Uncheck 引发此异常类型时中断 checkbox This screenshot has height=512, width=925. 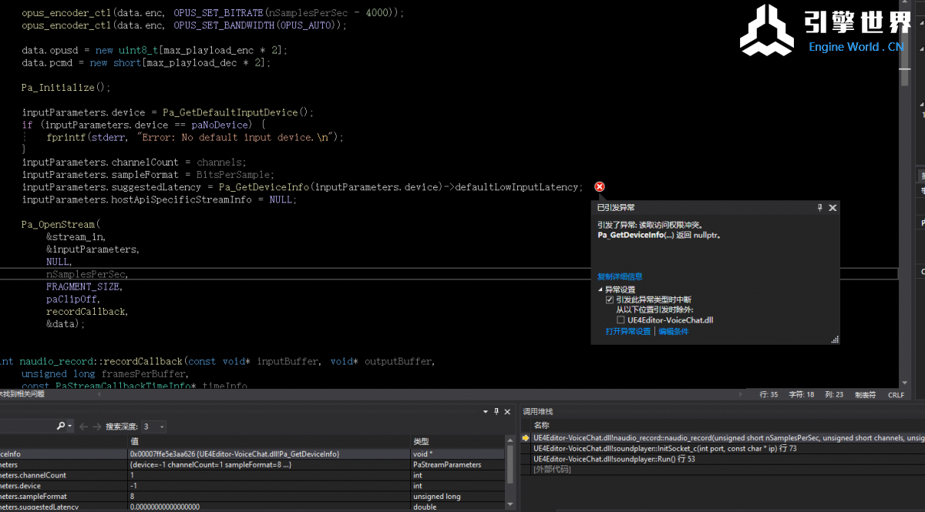[610, 300]
